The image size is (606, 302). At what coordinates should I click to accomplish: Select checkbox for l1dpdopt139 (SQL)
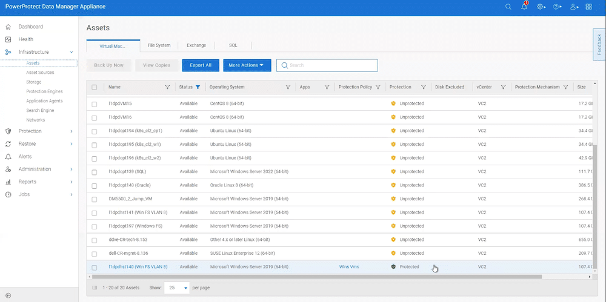pos(95,172)
